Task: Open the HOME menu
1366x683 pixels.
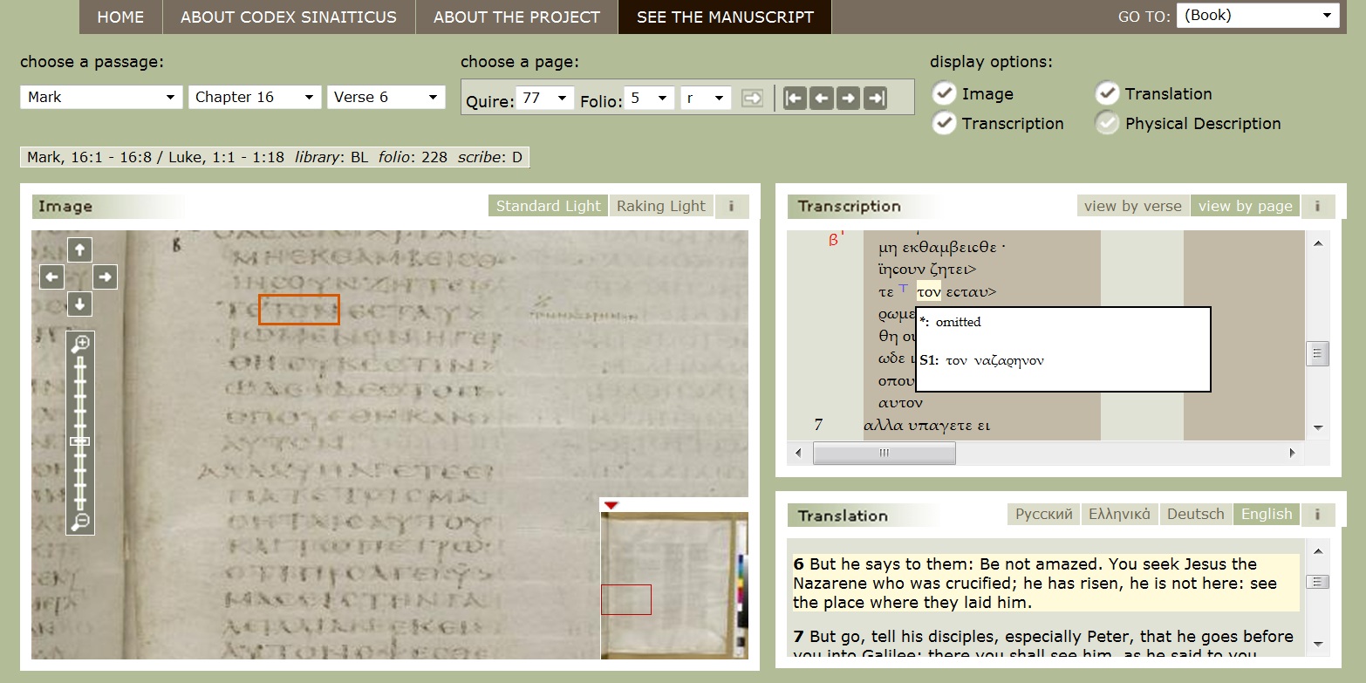Action: tap(120, 17)
